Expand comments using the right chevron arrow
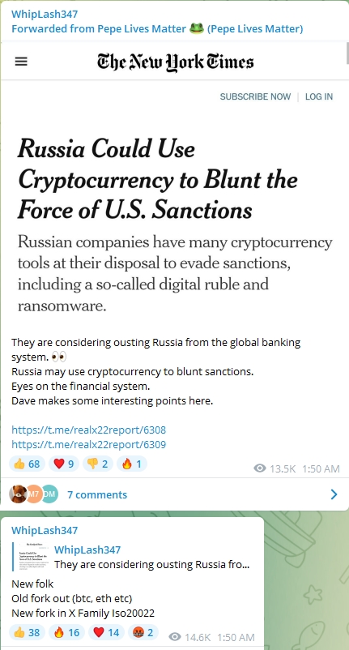 (334, 494)
